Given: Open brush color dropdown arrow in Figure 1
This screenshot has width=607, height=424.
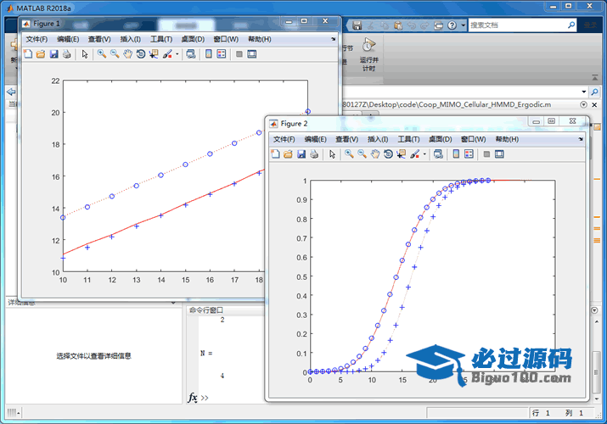Looking at the screenshot, I should tap(177, 54).
